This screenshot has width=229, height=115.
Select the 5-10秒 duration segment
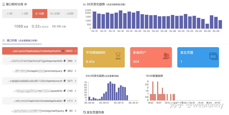pos(40,14)
